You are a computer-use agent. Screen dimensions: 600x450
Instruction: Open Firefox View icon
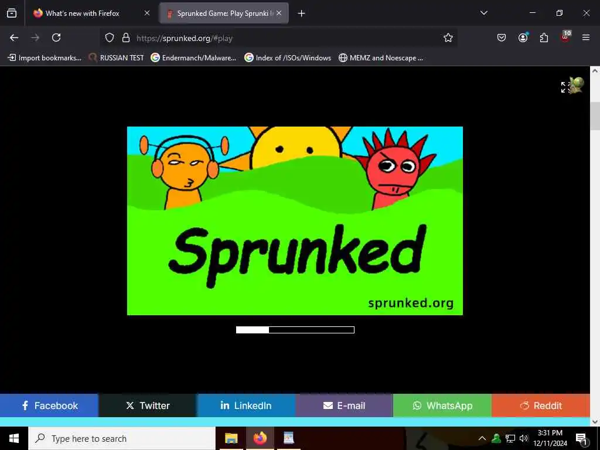[x=12, y=13]
